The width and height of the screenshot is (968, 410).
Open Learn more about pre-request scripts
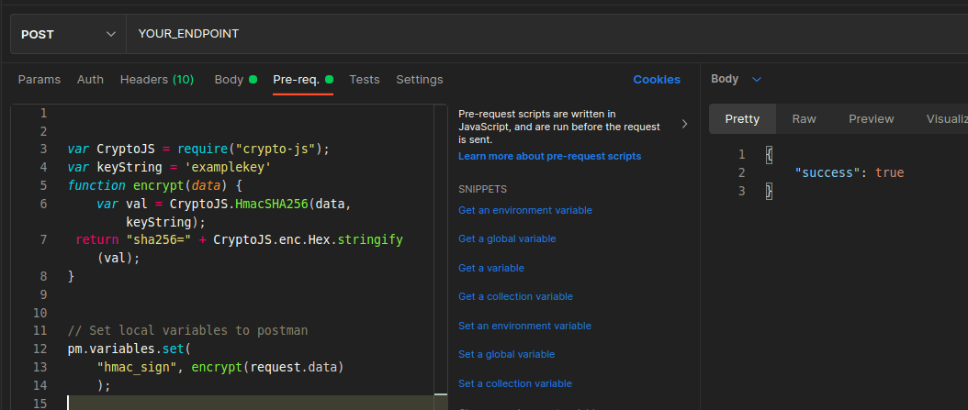[x=549, y=156]
